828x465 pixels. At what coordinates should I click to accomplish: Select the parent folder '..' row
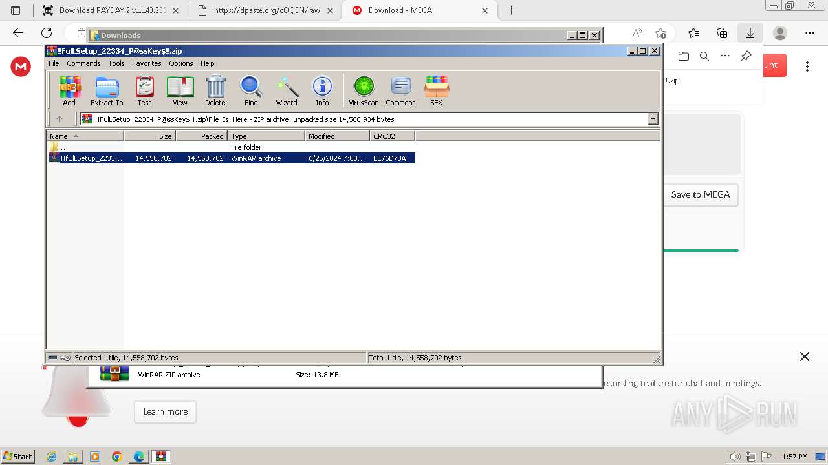pos(231,147)
